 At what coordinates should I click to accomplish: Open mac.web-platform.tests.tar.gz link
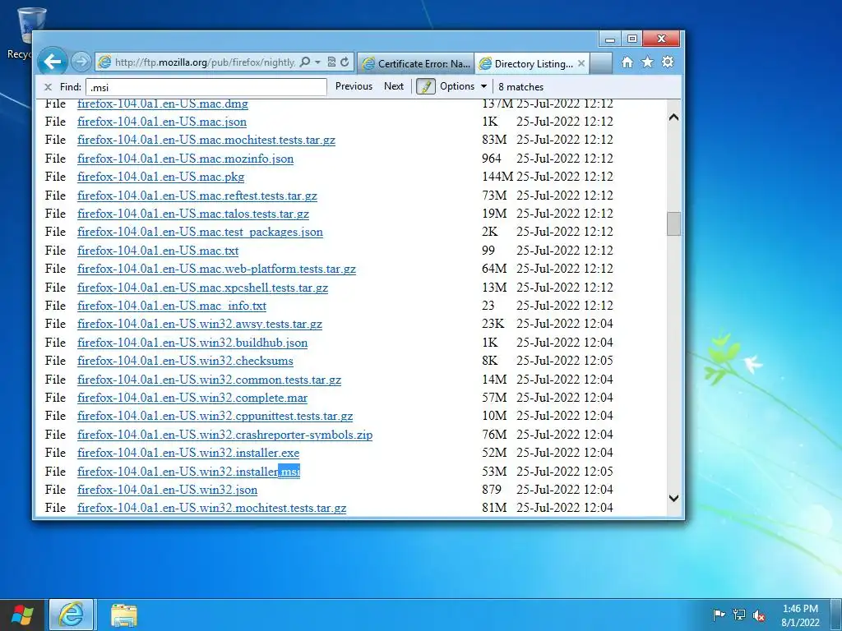coord(216,269)
